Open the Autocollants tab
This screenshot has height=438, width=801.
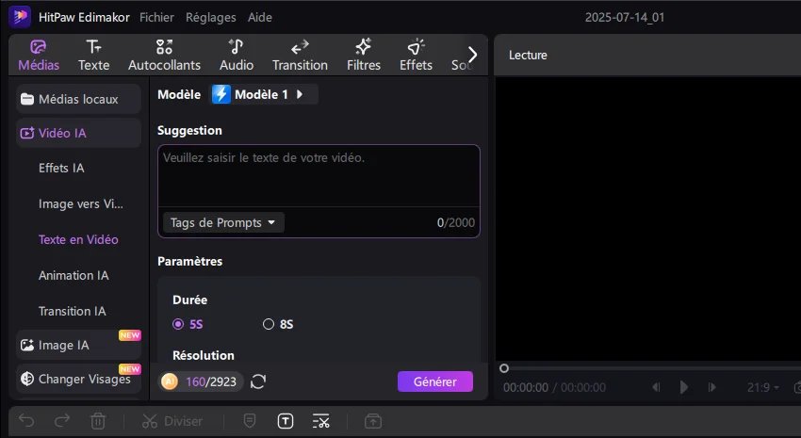coord(164,56)
